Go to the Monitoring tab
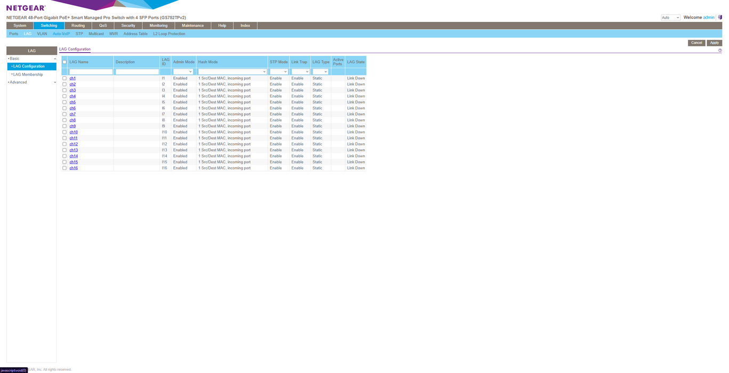 158,26
